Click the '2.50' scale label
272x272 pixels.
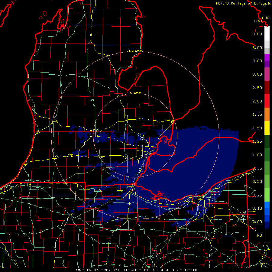[x=257, y=88]
